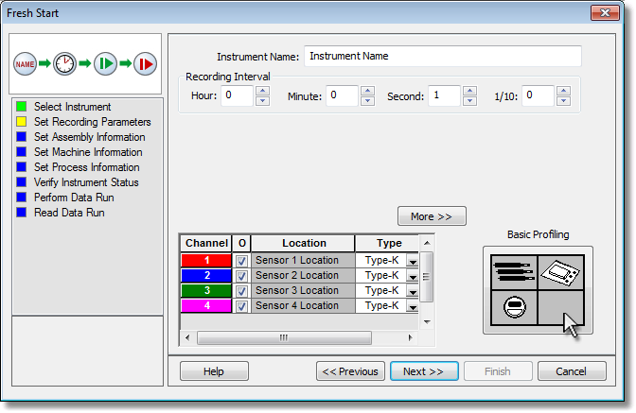The width and height of the screenshot is (636, 413).
Task: Select the Set Assembly Information step
Action: [x=89, y=137]
